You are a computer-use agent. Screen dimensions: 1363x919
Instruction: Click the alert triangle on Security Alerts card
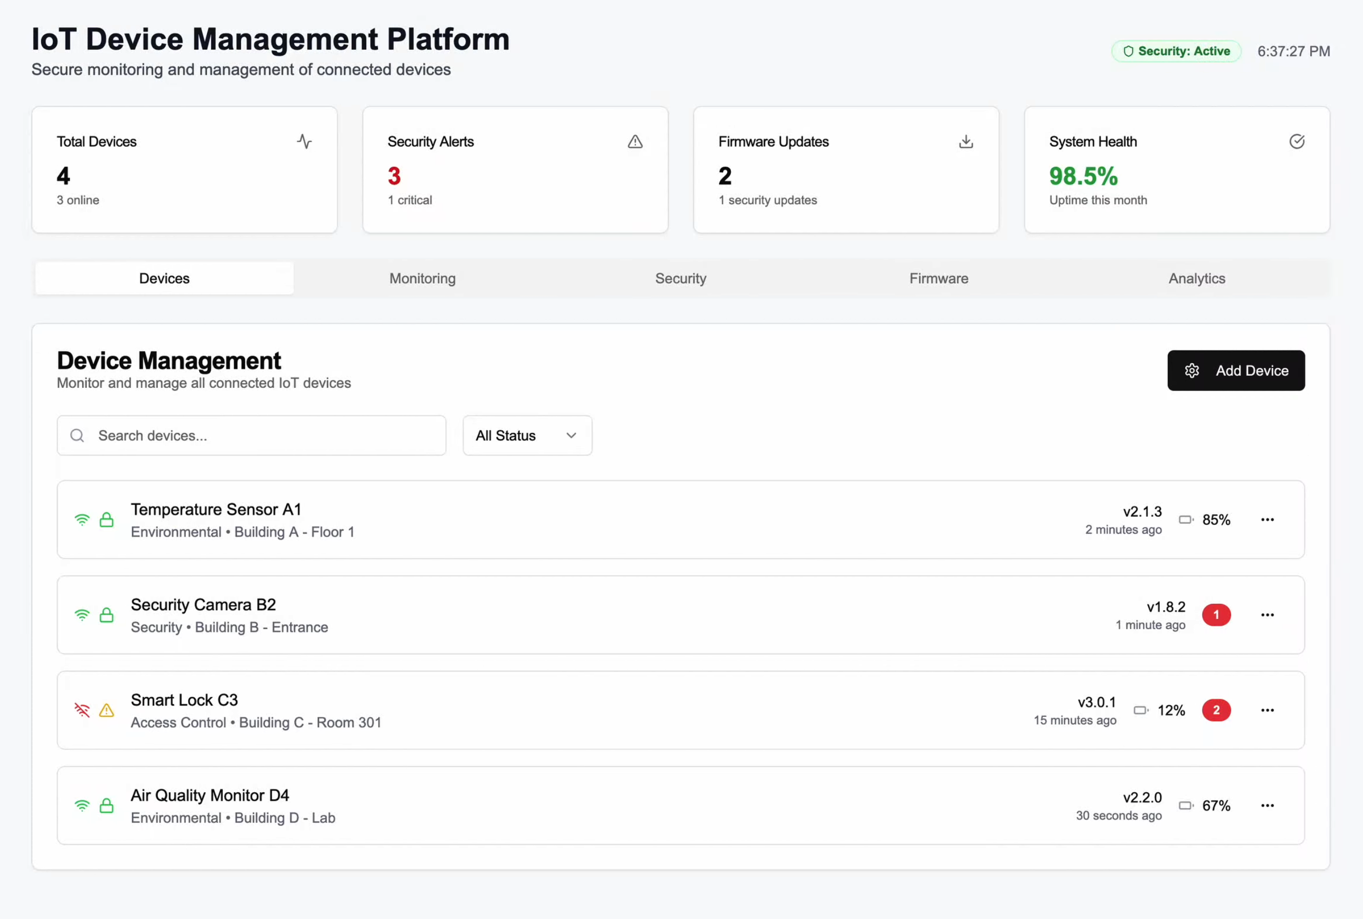(635, 141)
